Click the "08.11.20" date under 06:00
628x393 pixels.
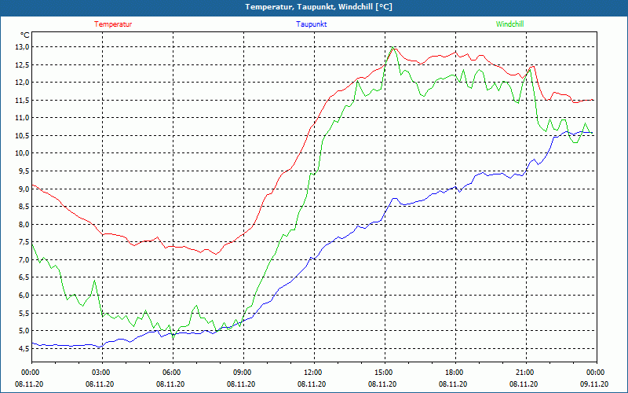click(x=170, y=384)
